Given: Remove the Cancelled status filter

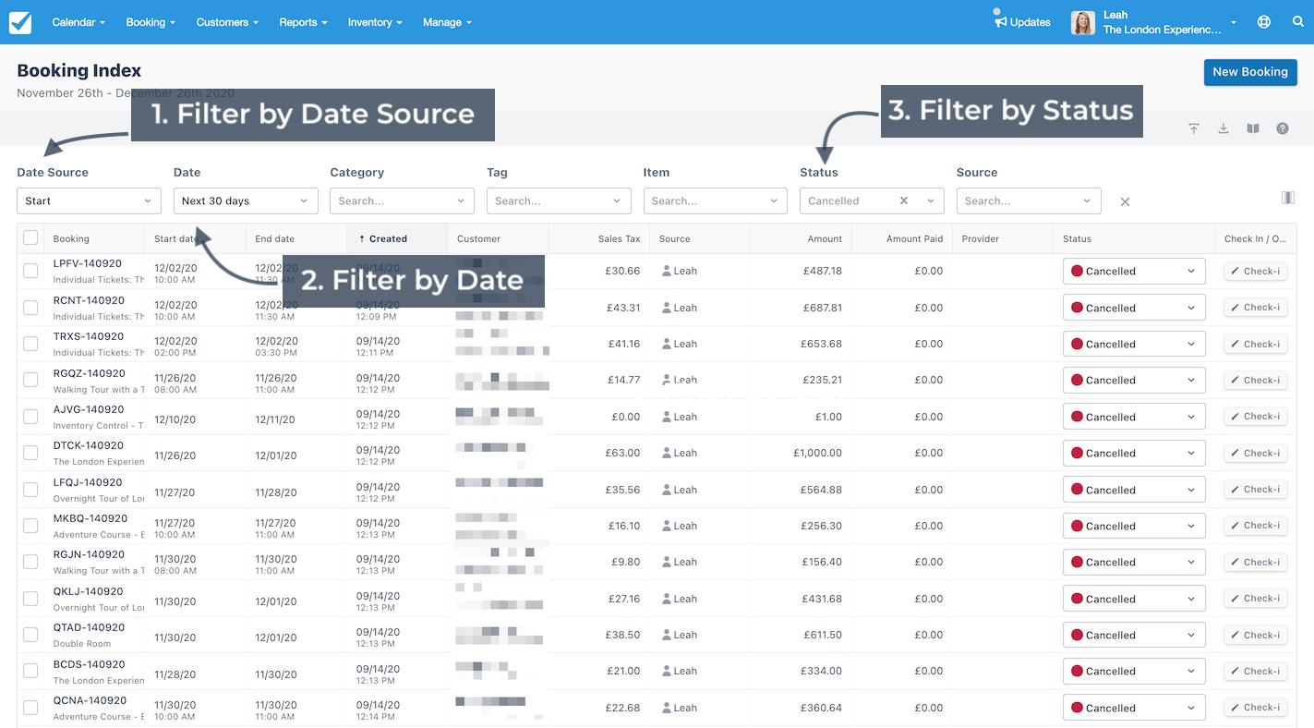Looking at the screenshot, I should click(x=904, y=200).
